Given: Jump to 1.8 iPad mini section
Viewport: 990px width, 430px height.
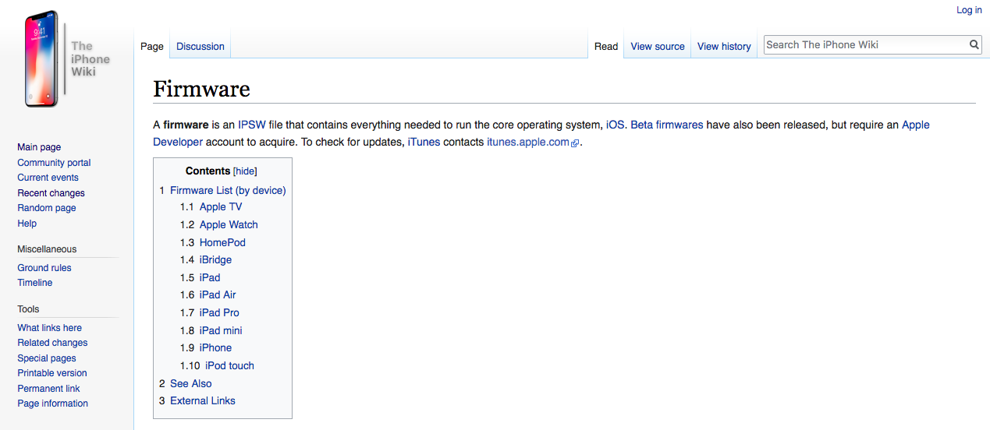Looking at the screenshot, I should tap(211, 330).
